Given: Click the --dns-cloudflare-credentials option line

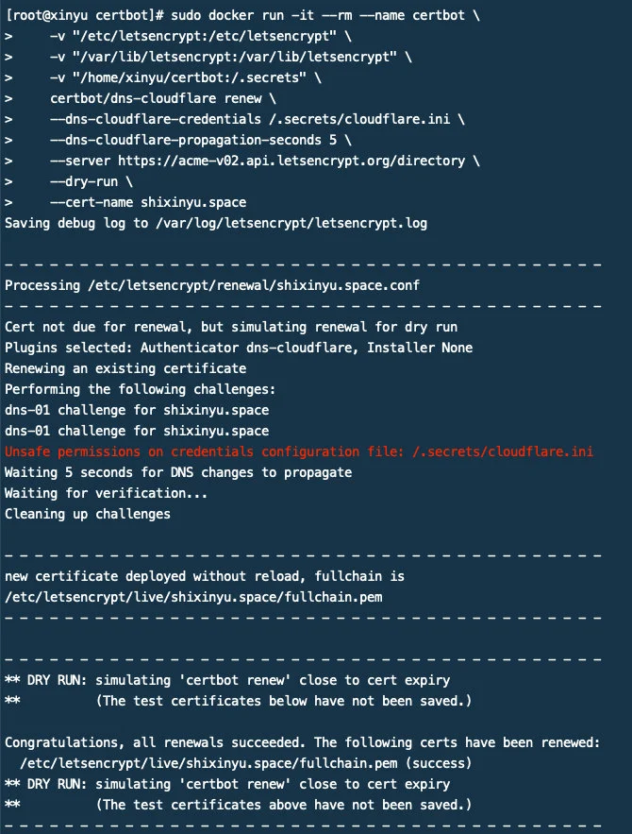Looking at the screenshot, I should [258, 119].
